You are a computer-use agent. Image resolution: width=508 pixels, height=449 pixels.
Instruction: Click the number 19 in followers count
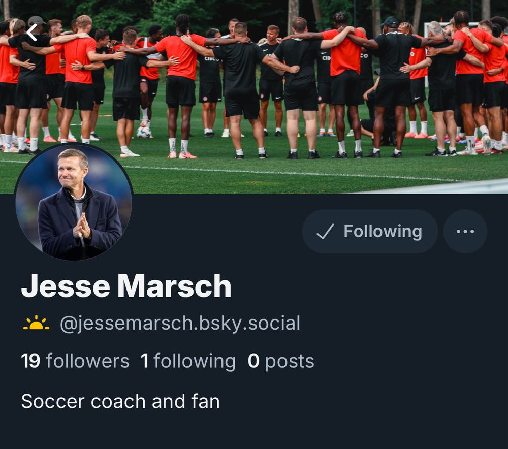30,361
